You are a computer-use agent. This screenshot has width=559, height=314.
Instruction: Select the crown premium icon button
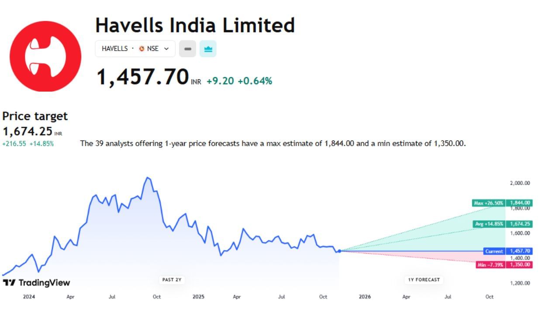pyautogui.click(x=208, y=49)
